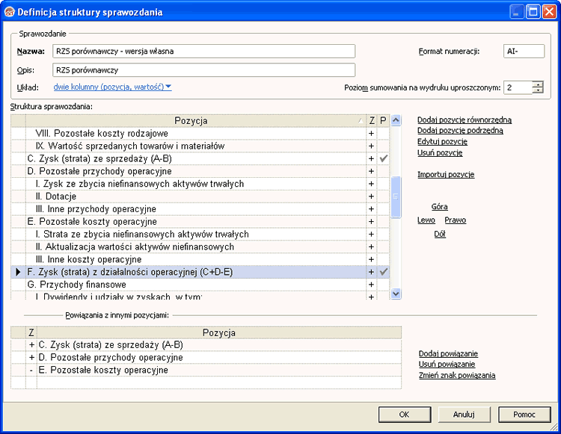Click Usuń pozycję link
561x434 pixels.
tap(440, 152)
